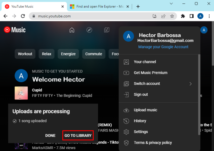This screenshot has width=214, height=151.
Task: Select Terms & privacy policy item
Action: pyautogui.click(x=158, y=143)
